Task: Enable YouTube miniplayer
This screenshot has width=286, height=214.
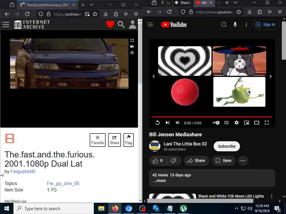Action: coord(247,123)
